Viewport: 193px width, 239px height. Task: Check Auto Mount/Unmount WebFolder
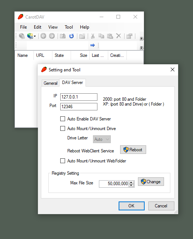(x=62, y=161)
